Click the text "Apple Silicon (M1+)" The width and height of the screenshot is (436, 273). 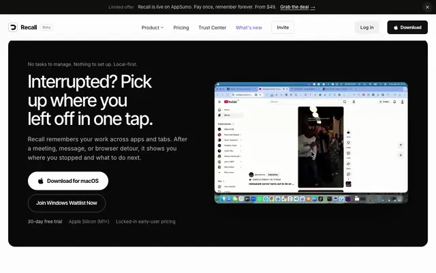click(89, 222)
